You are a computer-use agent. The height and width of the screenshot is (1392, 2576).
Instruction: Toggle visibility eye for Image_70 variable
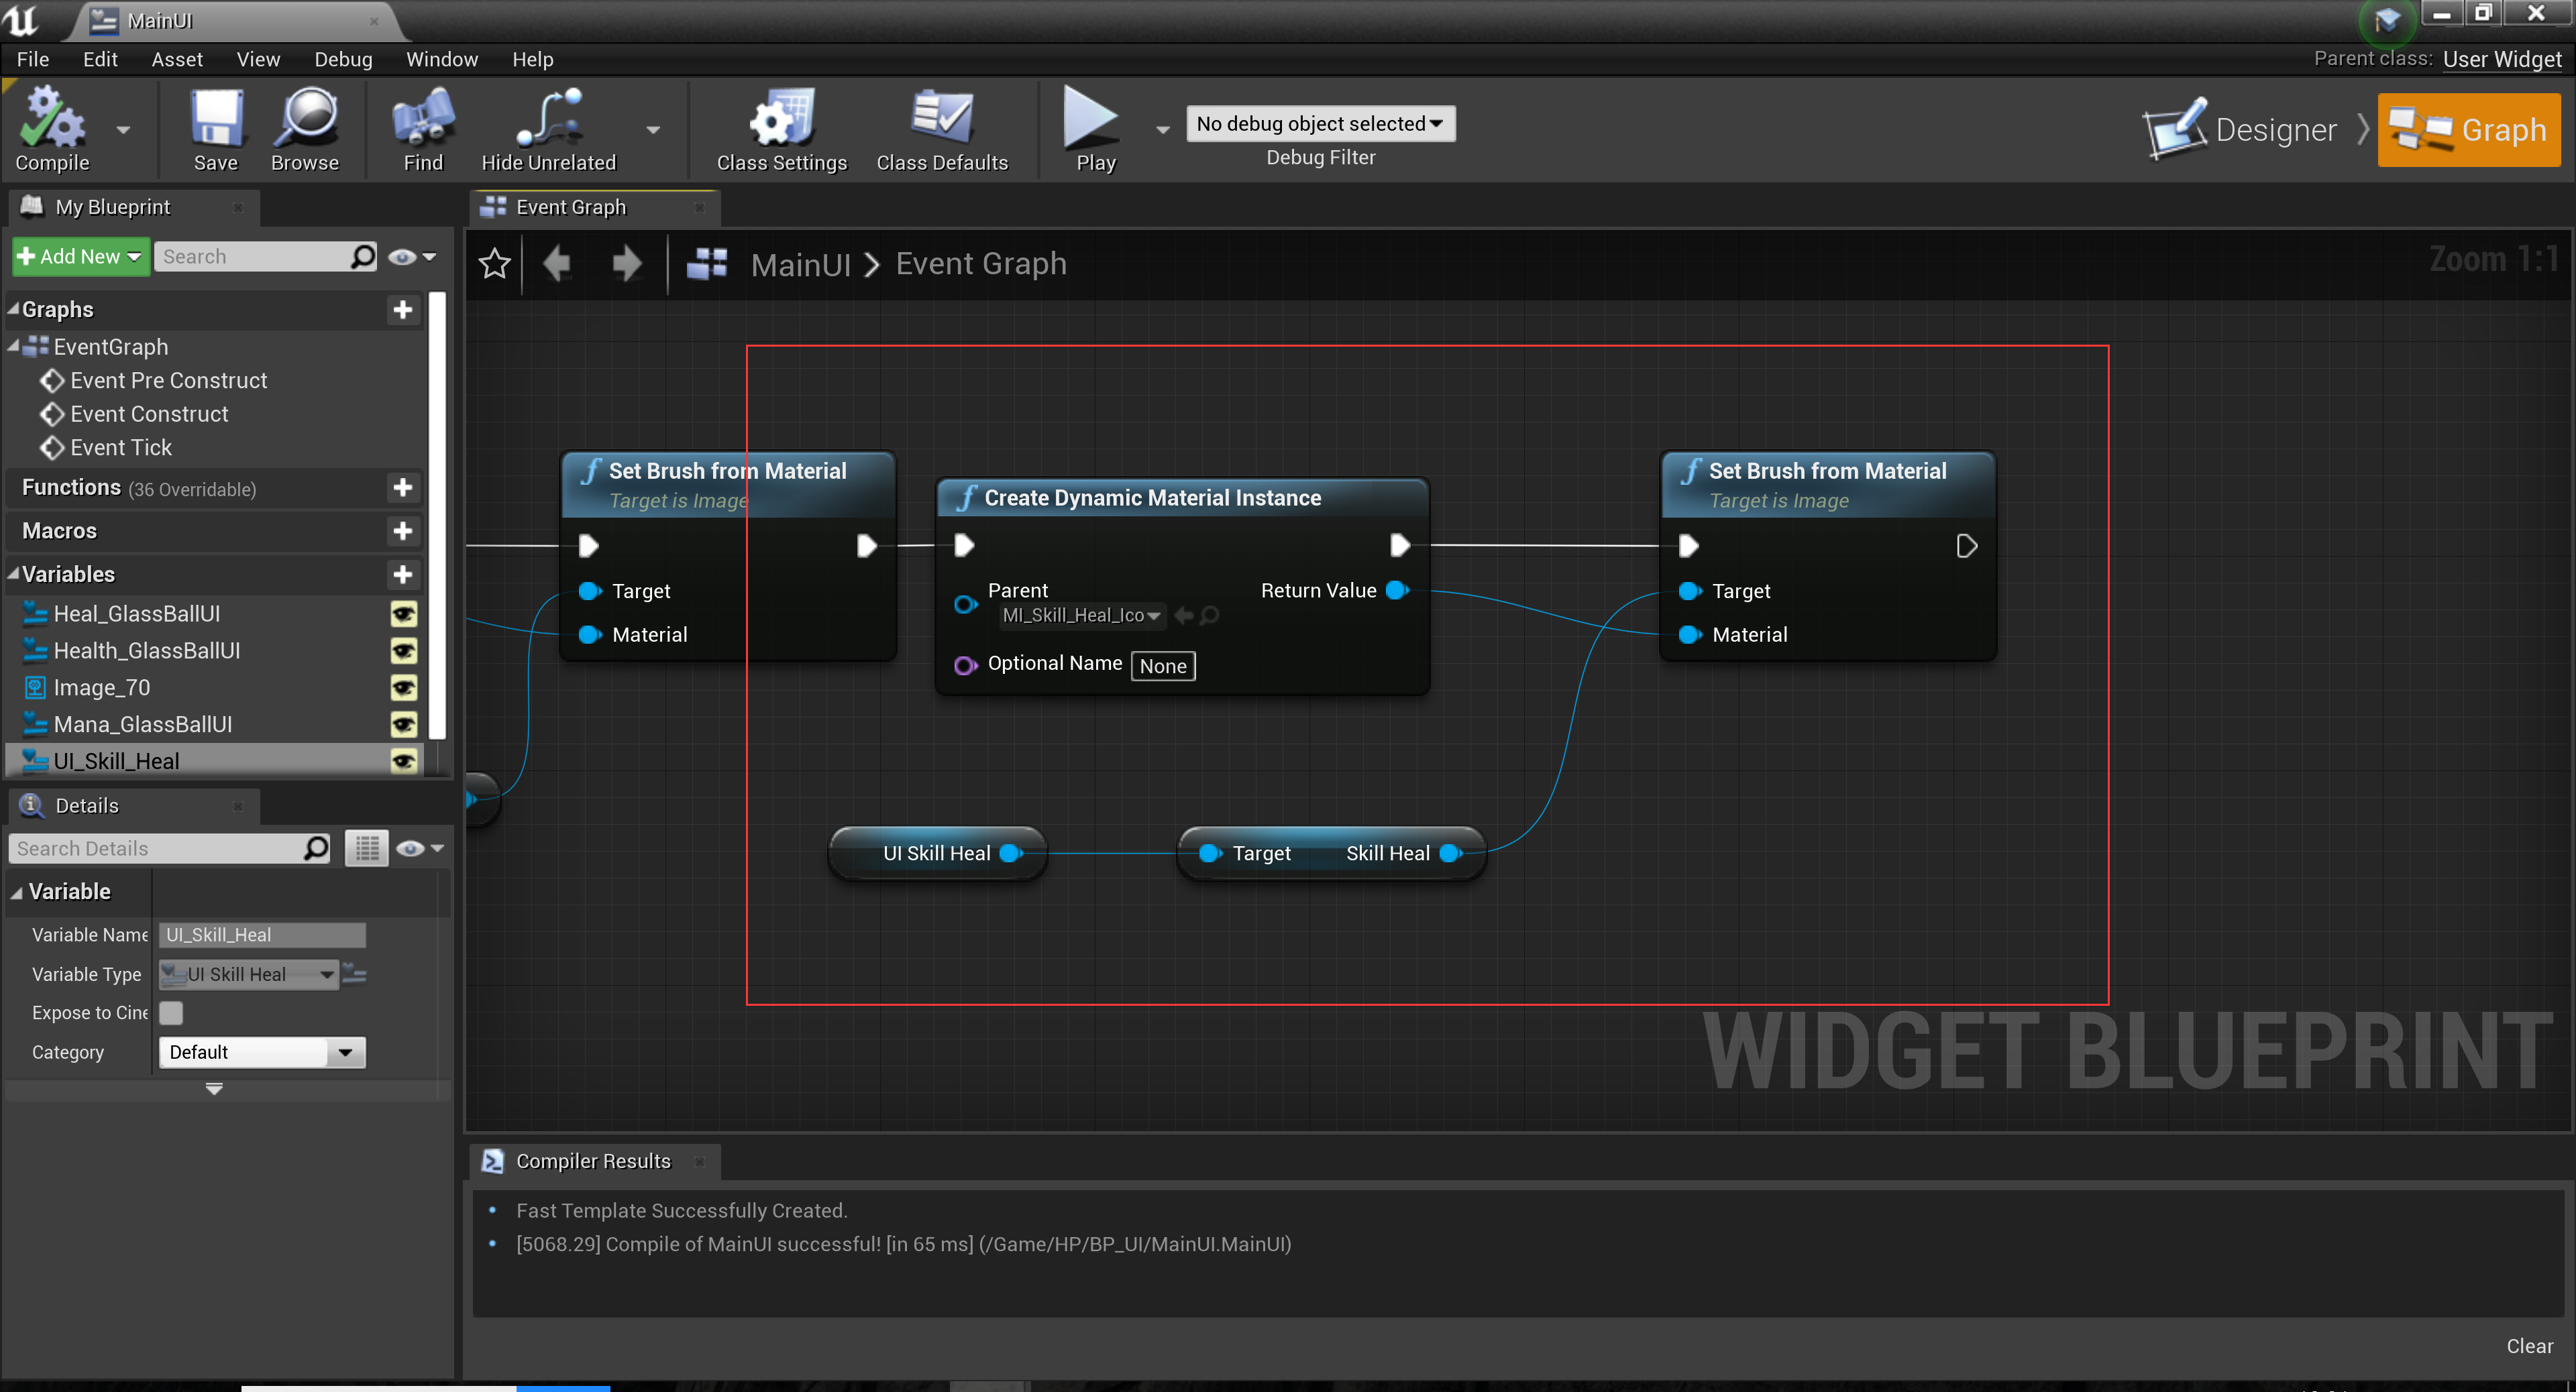(x=404, y=687)
